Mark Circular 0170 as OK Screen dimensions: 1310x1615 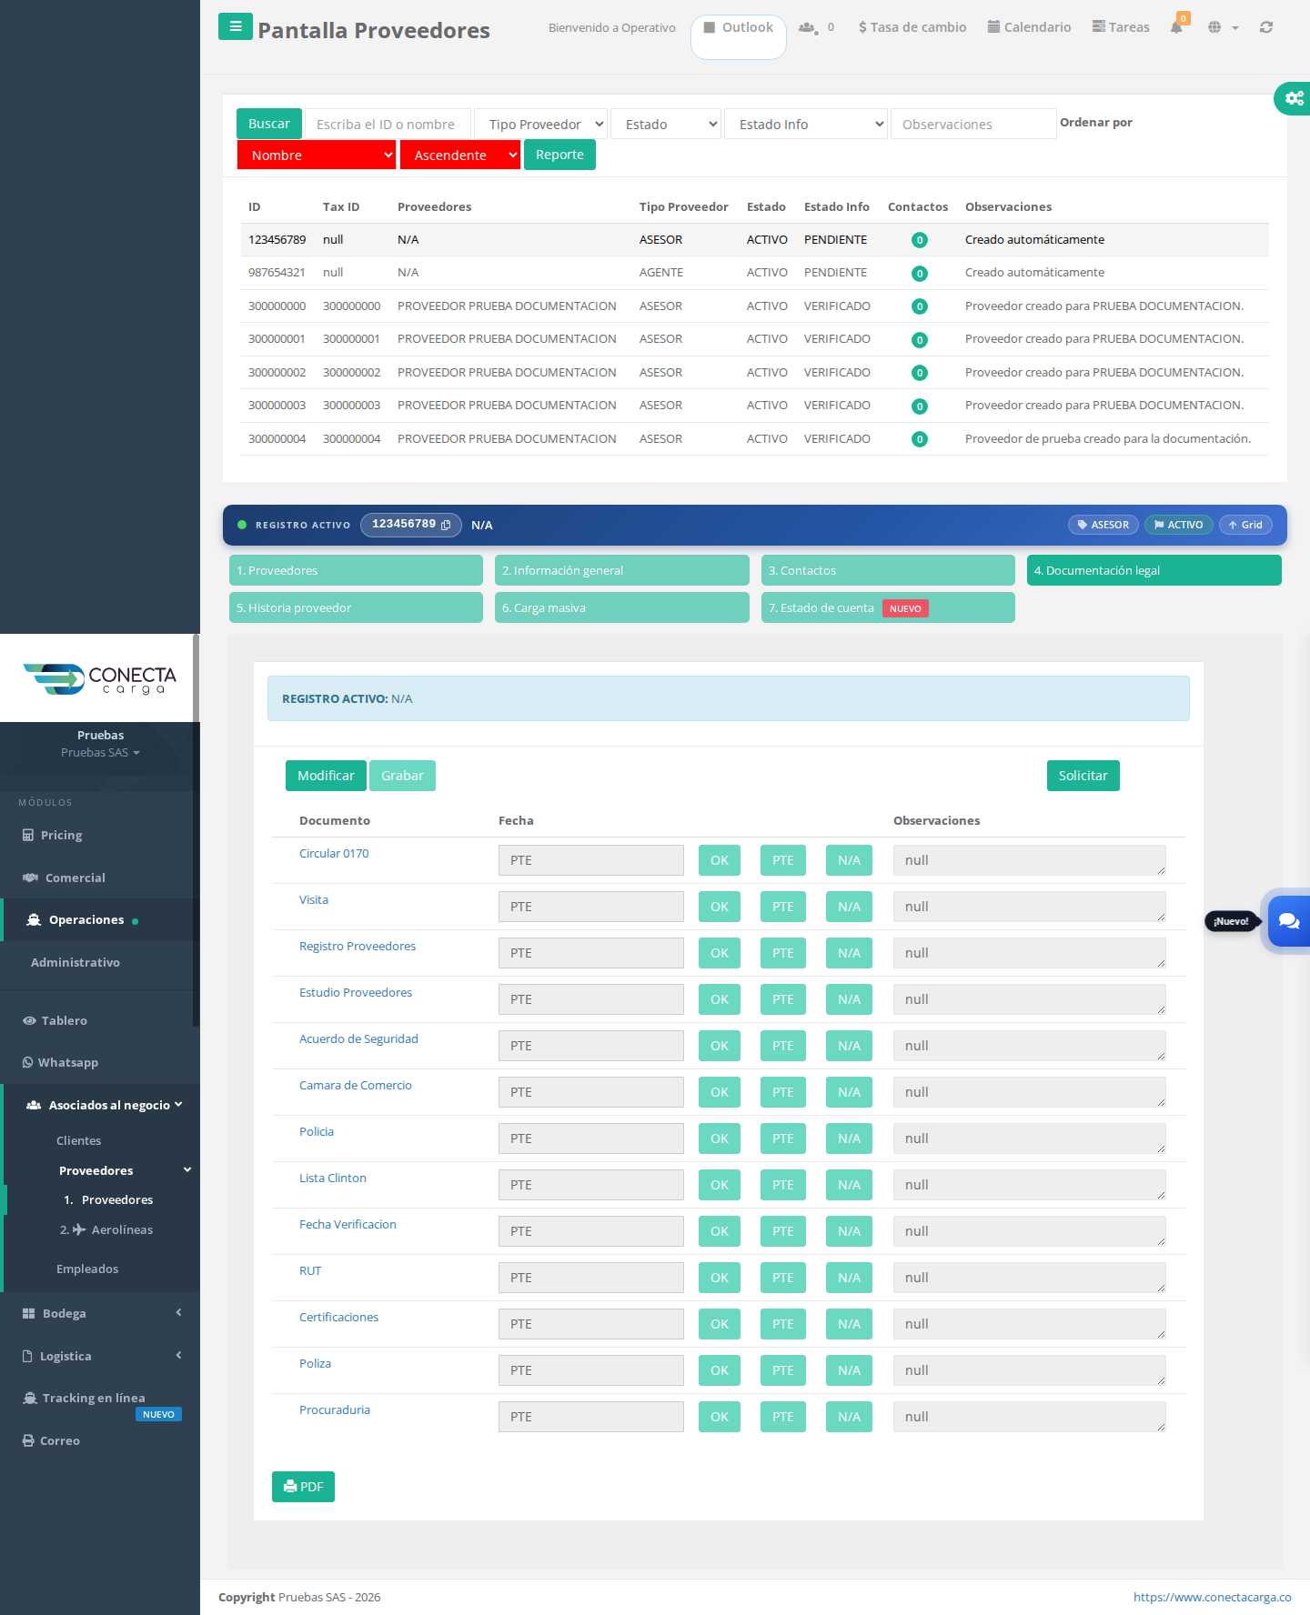coord(720,860)
